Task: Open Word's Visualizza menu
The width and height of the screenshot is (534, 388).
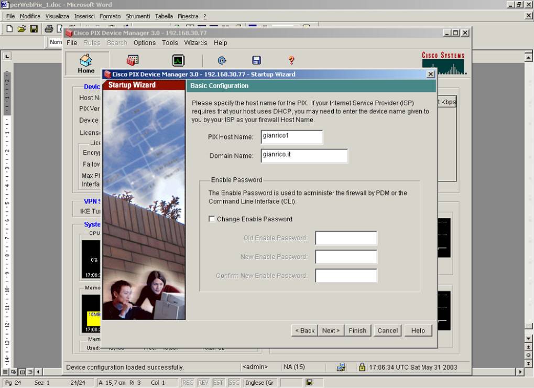Action: click(x=57, y=16)
